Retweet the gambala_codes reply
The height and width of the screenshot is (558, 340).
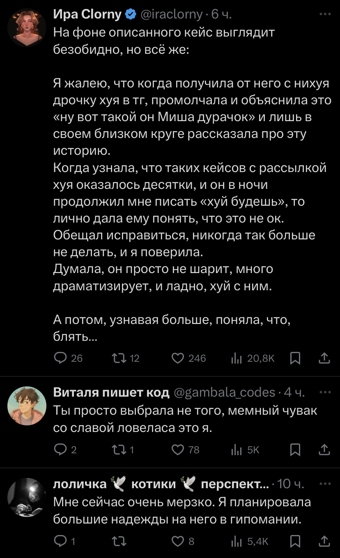coord(118,450)
